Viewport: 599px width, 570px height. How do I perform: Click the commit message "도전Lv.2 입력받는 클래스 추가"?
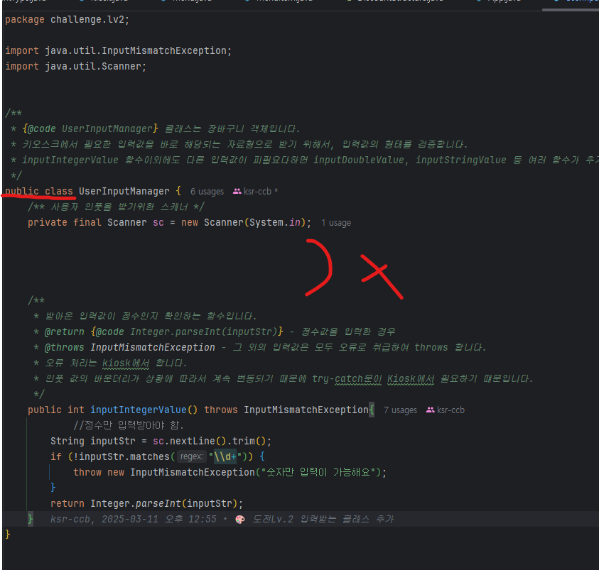(323, 520)
